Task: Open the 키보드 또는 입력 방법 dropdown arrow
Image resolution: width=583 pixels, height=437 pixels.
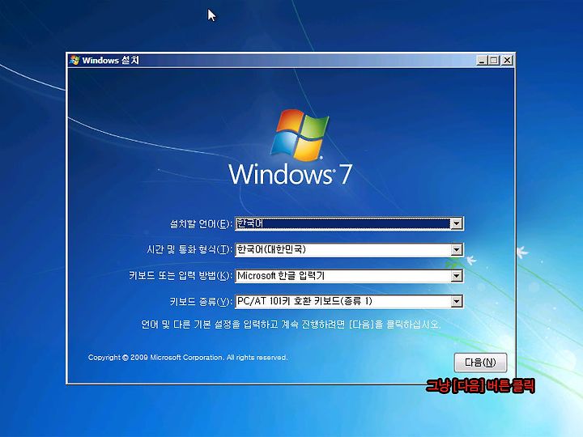Action: coord(456,276)
